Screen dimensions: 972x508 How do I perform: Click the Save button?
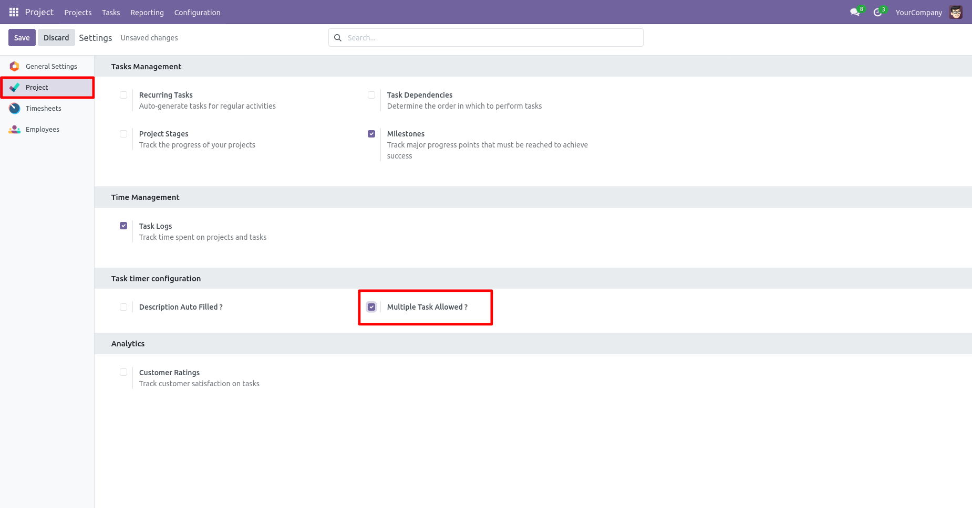pos(22,38)
